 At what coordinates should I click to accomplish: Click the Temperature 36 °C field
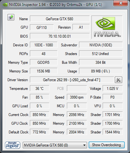[x=39, y=88]
